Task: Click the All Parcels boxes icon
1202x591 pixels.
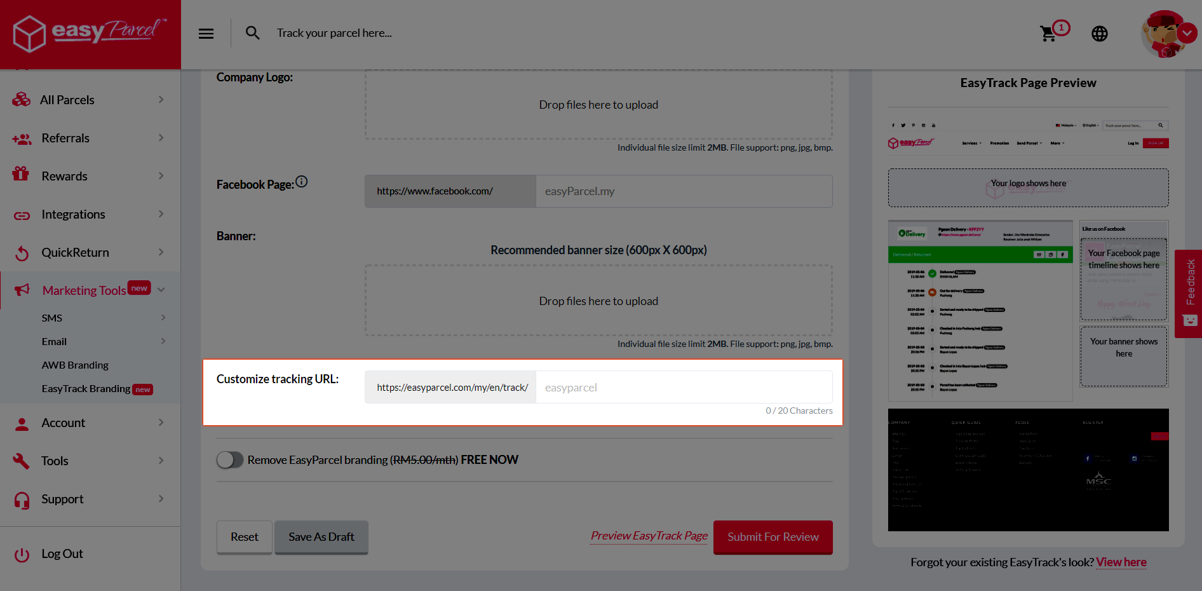Action: [x=22, y=100]
